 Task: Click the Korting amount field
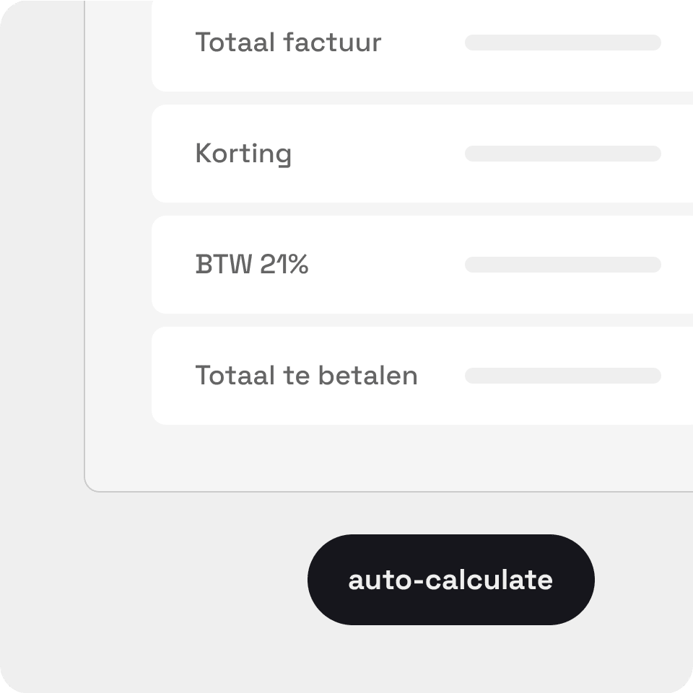coord(563,154)
